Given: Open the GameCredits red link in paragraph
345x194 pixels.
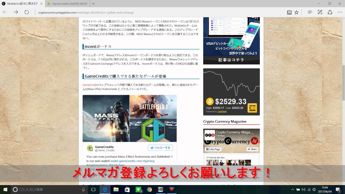Looking at the screenshot, I should tap(90, 85).
